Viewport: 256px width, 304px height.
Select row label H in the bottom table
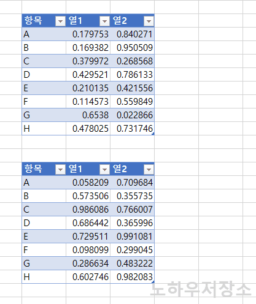coord(44,277)
